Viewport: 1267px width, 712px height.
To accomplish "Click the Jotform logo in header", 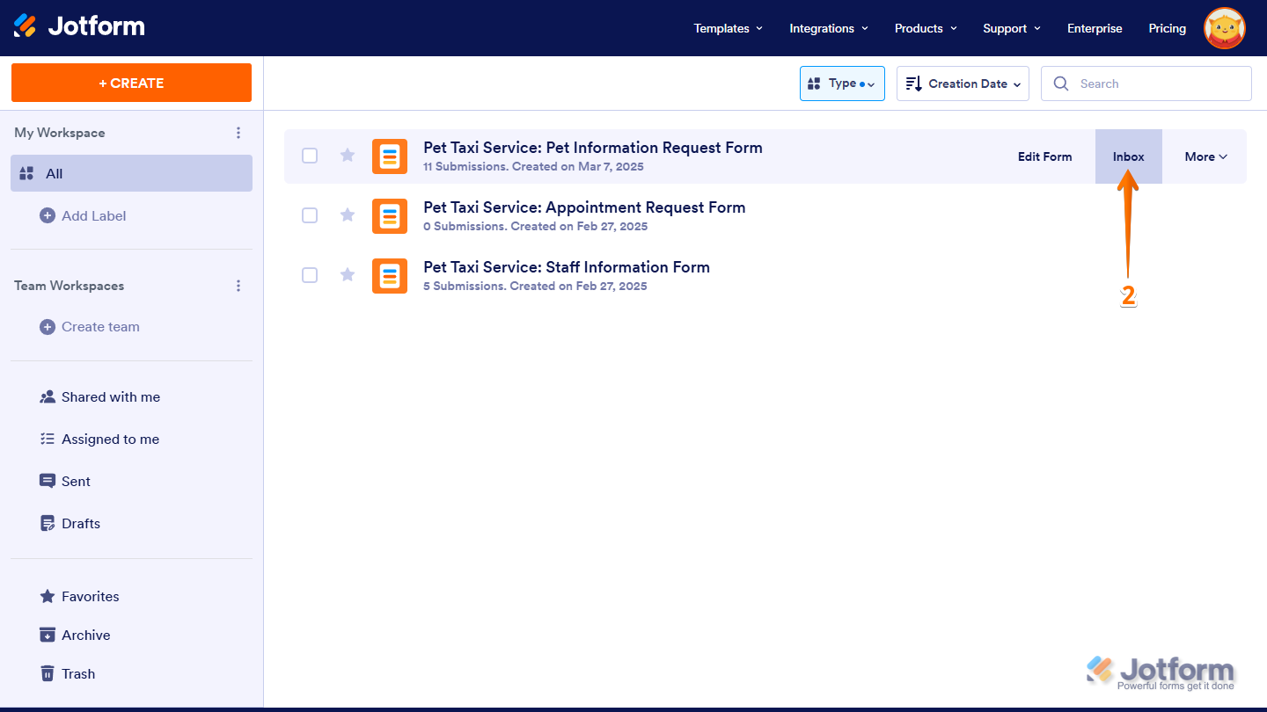I will (x=79, y=27).
